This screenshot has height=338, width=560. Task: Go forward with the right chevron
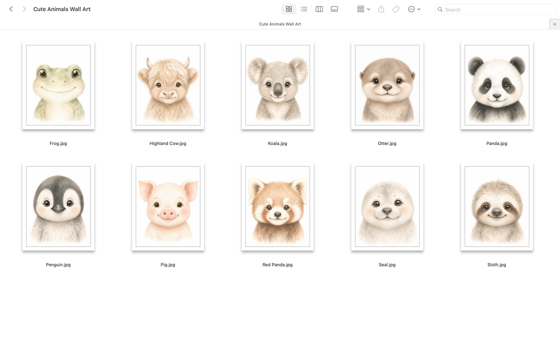(x=24, y=9)
